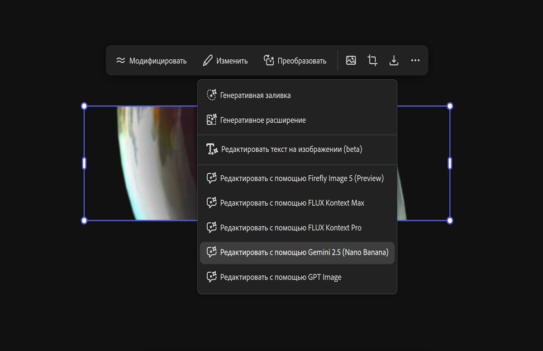Select the crop tool icon
Image resolution: width=543 pixels, height=351 pixels.
(x=372, y=60)
